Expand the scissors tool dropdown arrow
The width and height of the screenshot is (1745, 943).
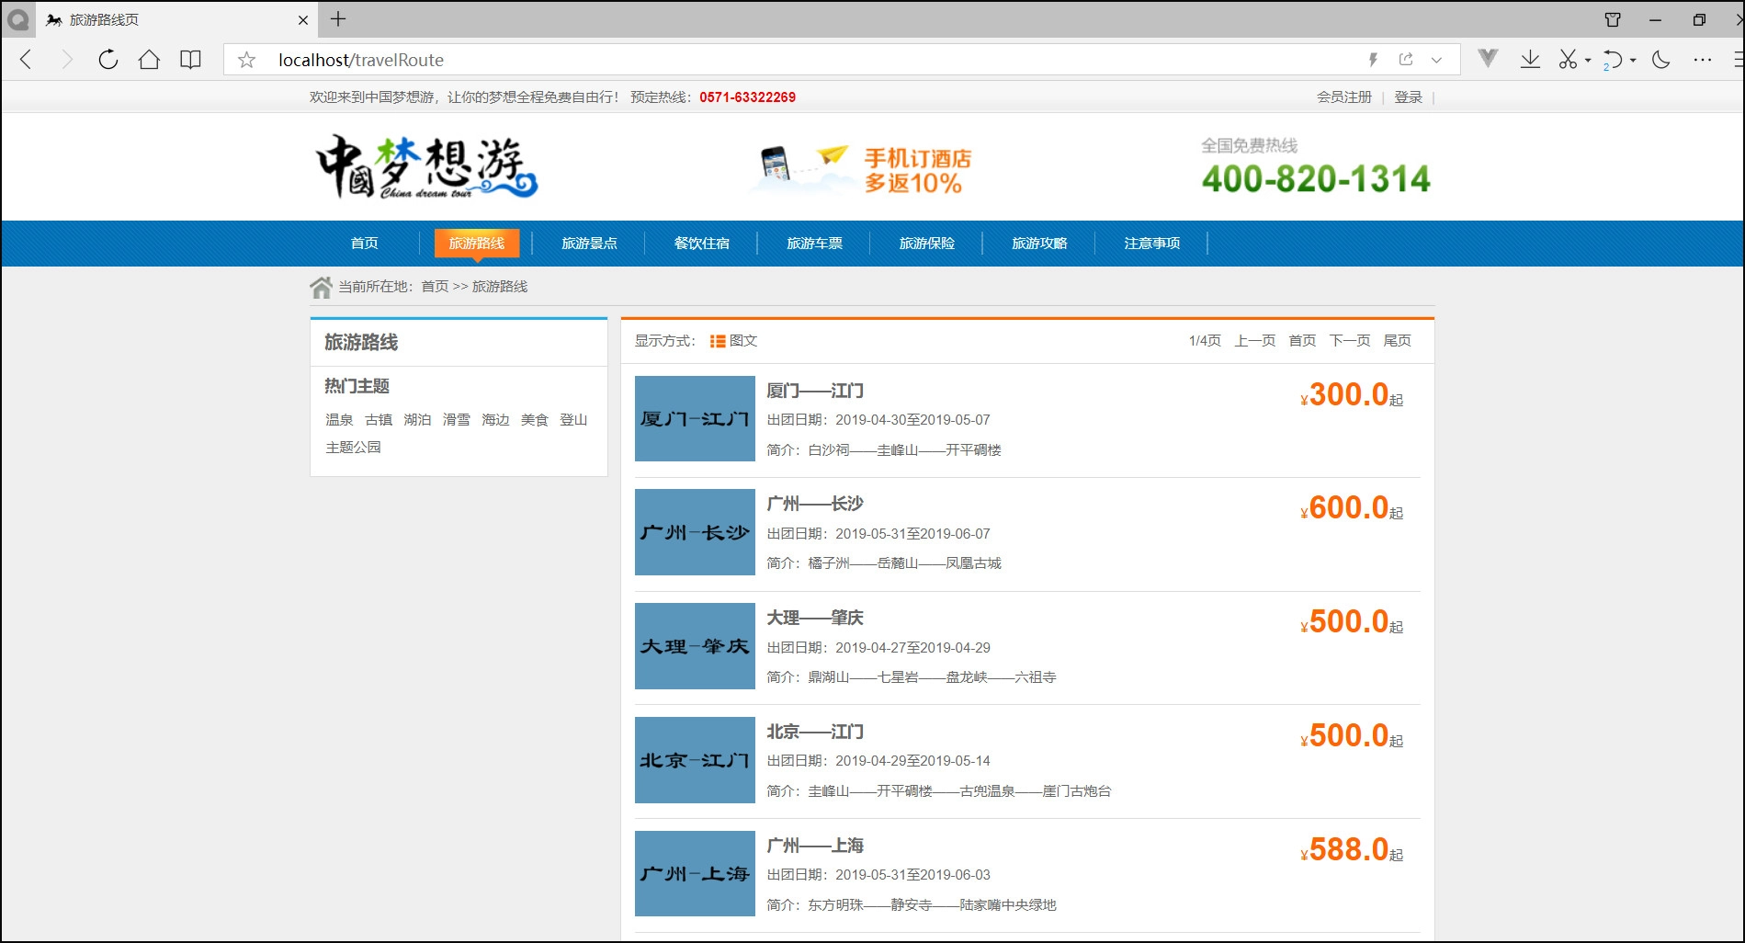click(1588, 61)
